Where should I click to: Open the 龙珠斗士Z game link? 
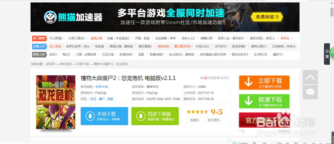pyautogui.click(x=188, y=38)
